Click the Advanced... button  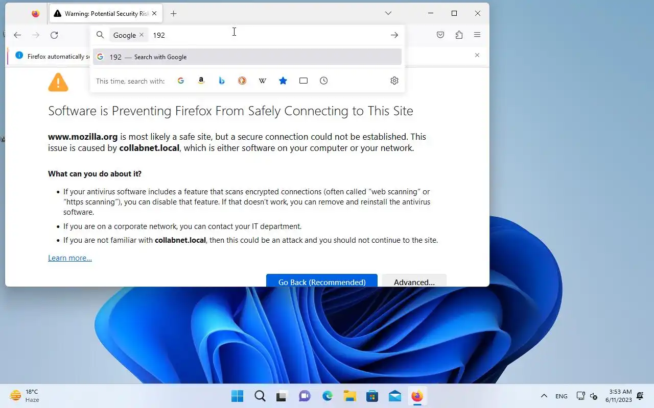(x=414, y=281)
